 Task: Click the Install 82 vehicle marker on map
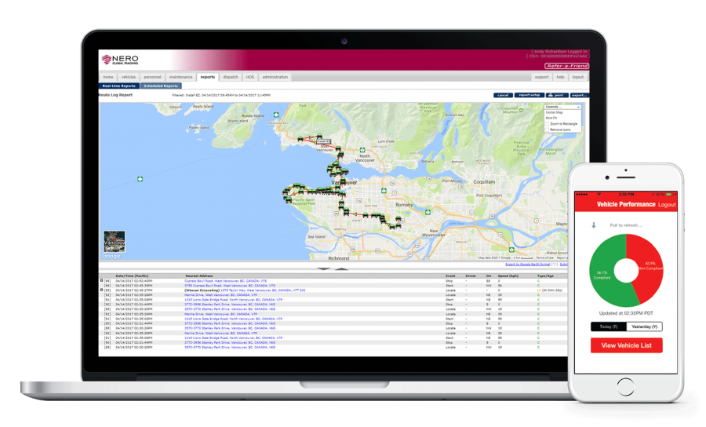tap(323, 142)
